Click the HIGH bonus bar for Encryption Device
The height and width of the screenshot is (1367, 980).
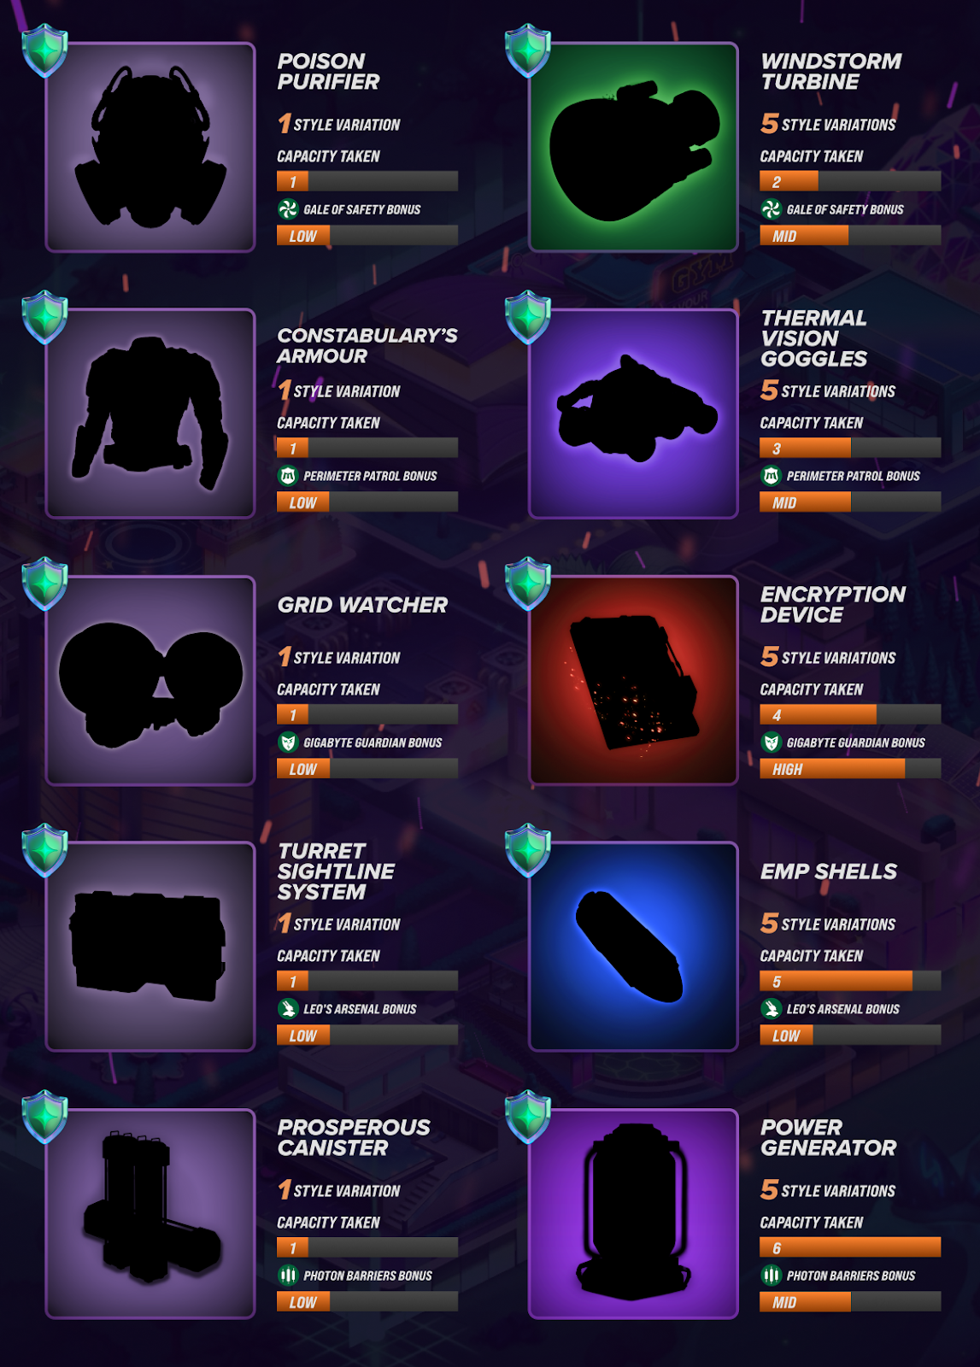(x=850, y=769)
